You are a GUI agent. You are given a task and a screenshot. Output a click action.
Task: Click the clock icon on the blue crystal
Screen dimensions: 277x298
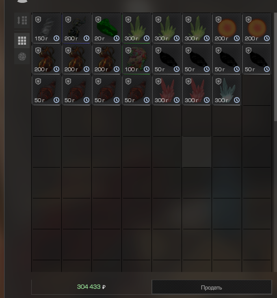tap(237, 100)
